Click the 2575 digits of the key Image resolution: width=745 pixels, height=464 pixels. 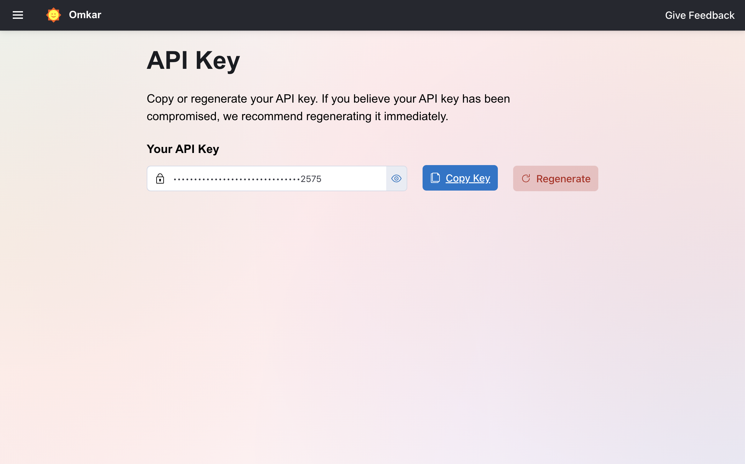(x=311, y=179)
